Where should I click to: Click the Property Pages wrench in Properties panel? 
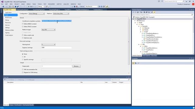point(139,63)
